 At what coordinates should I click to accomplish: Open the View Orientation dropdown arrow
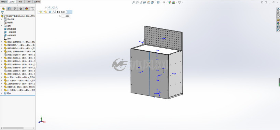[155, 2]
